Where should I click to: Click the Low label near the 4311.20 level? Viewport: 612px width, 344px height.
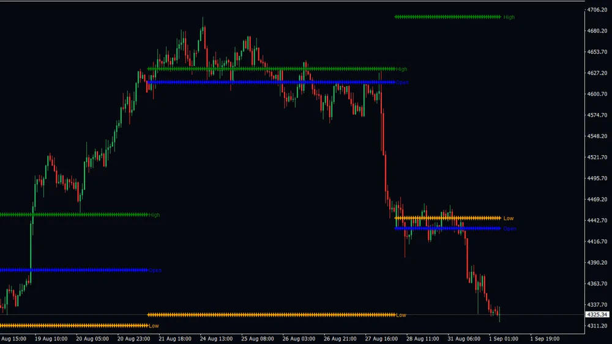tap(154, 326)
